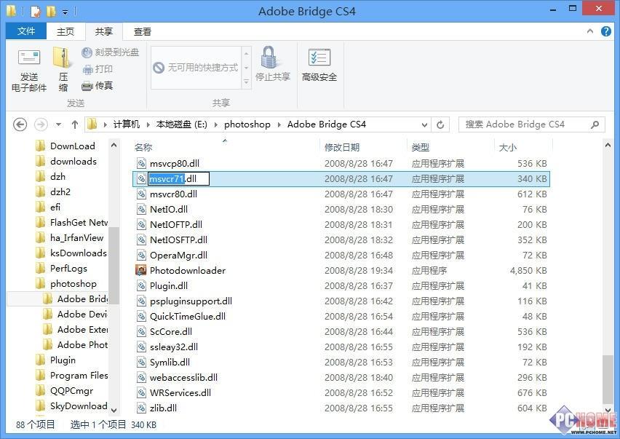Switch to the 主页 ribbon tab
The height and width of the screenshot is (439, 620).
tap(65, 31)
